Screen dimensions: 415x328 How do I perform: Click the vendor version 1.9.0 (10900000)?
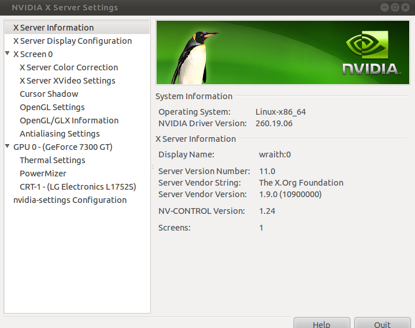[290, 194]
